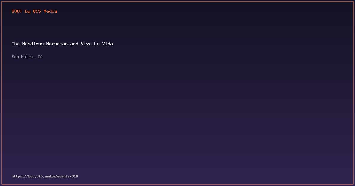Select The Headless Horseman and Viva La Vida title

(x=62, y=44)
